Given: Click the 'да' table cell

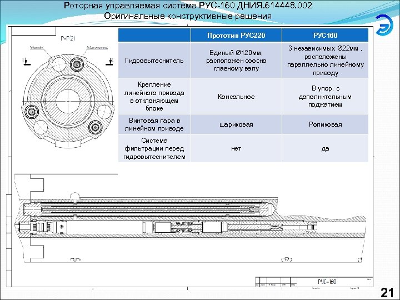Looking at the screenshot, I should (325, 148).
